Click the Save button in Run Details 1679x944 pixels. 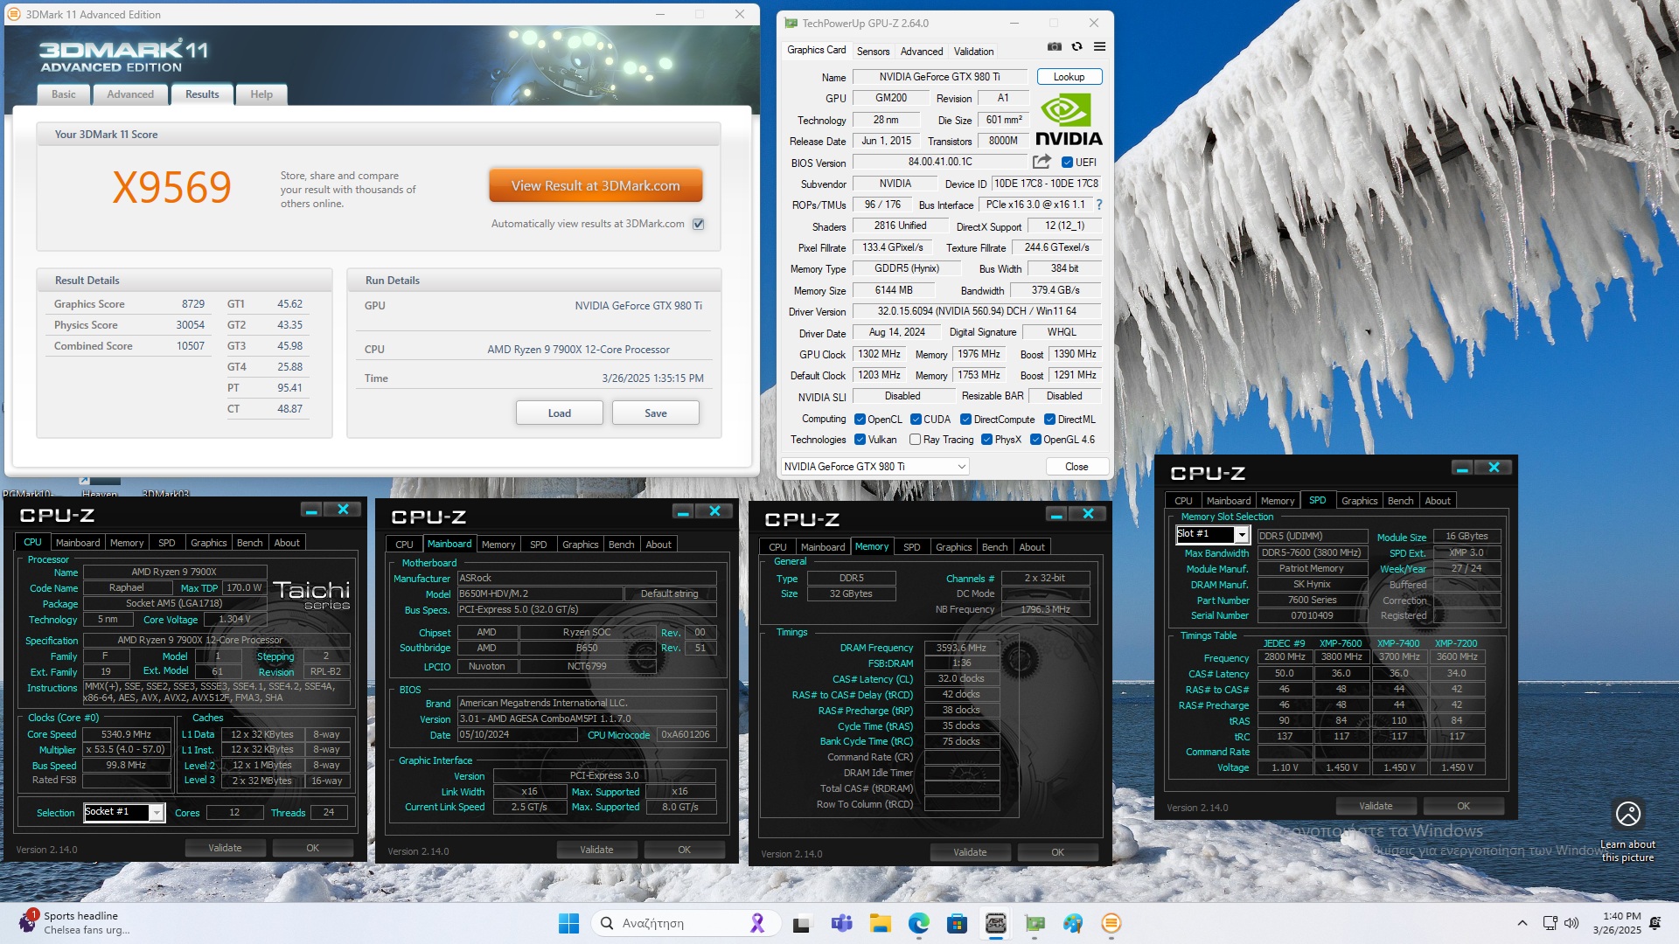point(656,413)
